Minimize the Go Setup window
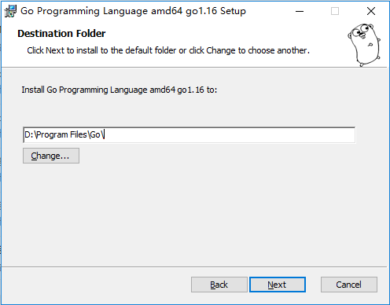390x305 pixels. click(x=300, y=11)
